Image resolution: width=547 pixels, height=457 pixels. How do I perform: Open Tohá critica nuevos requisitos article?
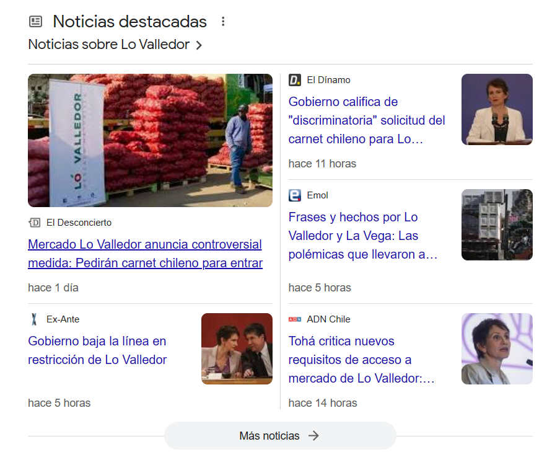coord(361,360)
